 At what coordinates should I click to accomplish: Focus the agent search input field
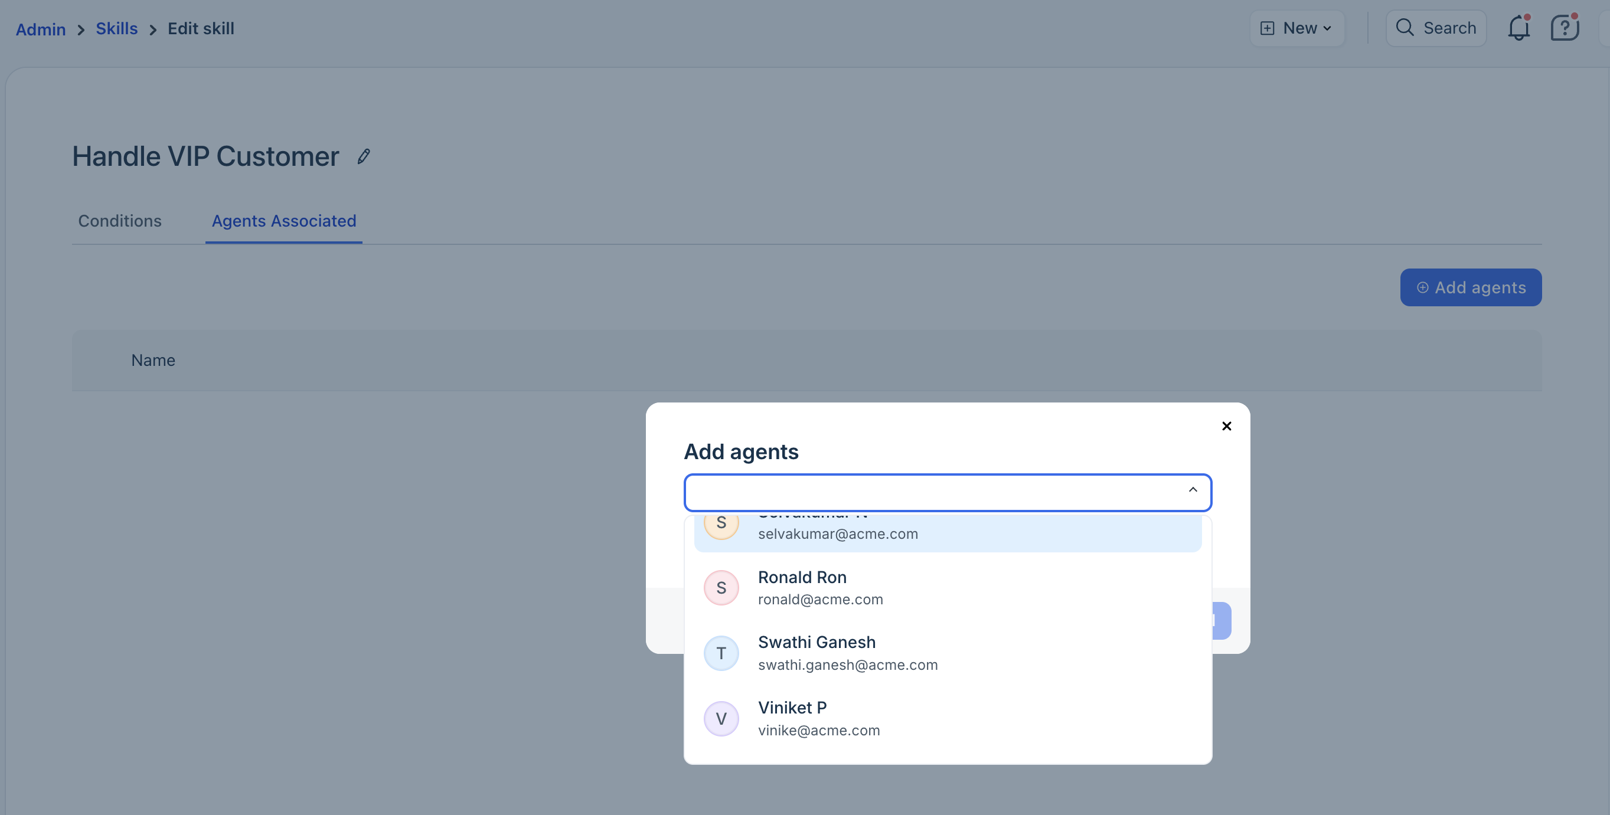tap(931, 493)
